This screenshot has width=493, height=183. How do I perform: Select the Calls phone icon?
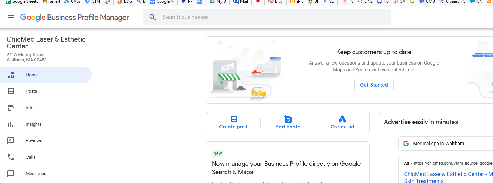point(11,157)
